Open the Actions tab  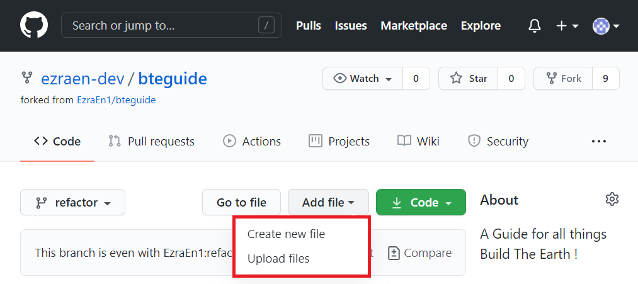tap(252, 142)
